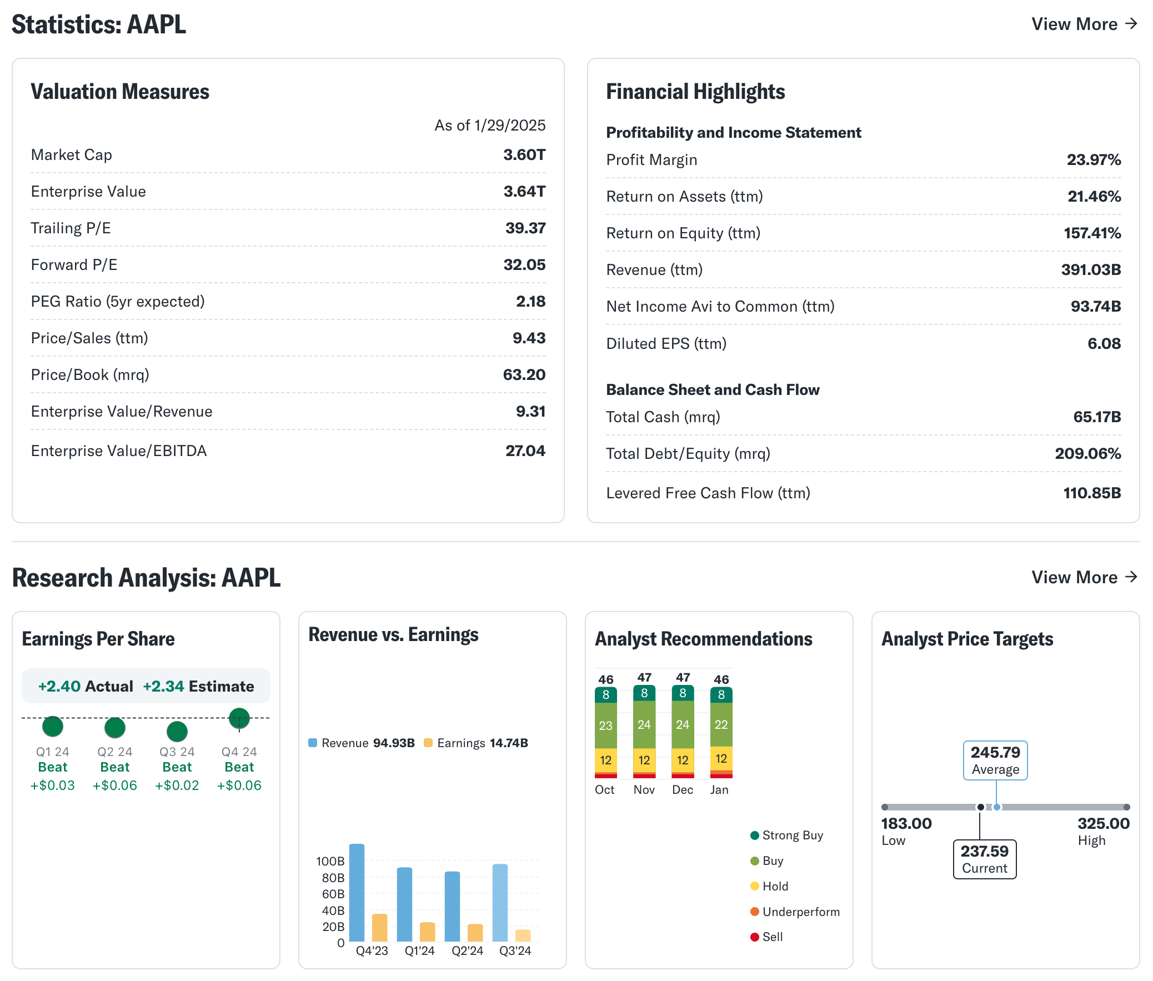The height and width of the screenshot is (981, 1153).
Task: Click the 237.59 Current price marker
Action: point(984,859)
